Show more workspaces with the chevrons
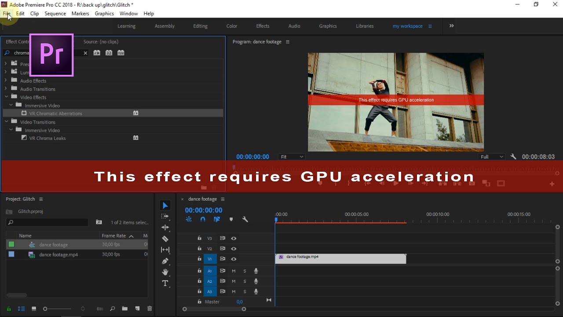The height and width of the screenshot is (317, 563). (451, 26)
